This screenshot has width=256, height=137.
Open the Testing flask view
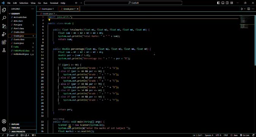click(x=4, y=50)
